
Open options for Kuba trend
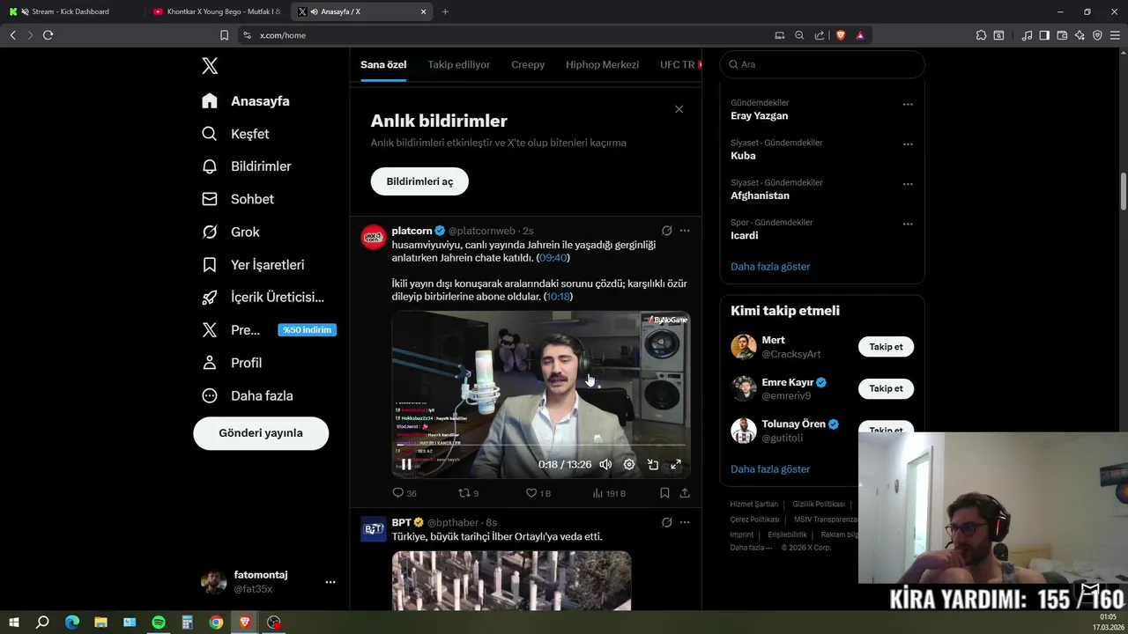point(908,144)
